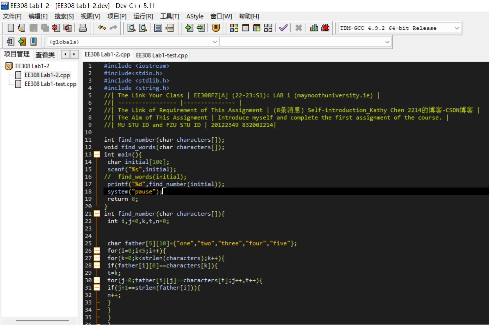This screenshot has height=325, width=489.
Task: Click the Compile & Run multicolor window icon
Action: (257, 28)
